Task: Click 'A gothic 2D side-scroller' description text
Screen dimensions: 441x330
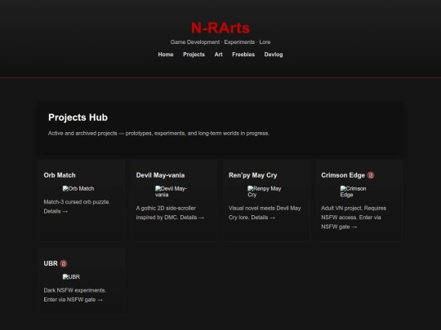Action: click(166, 209)
